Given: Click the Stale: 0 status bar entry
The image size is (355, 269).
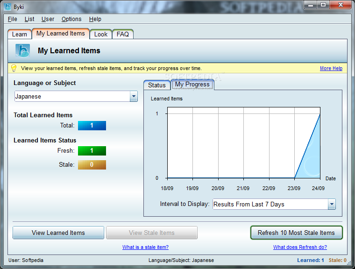Looking at the screenshot, I should coord(338,260).
